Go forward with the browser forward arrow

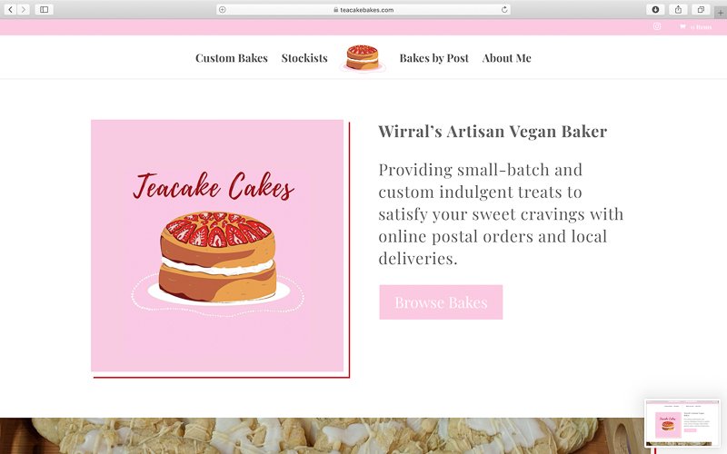point(24,9)
